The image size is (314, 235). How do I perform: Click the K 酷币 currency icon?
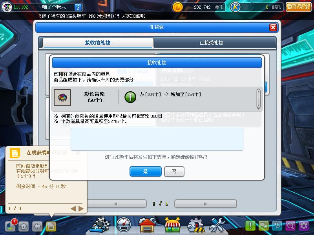click(x=235, y=7)
